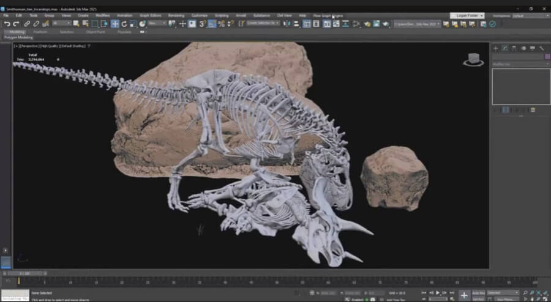Screen dimensions: 551x302
Task: Toggle the Ribbon display button
Action: tap(327, 24)
